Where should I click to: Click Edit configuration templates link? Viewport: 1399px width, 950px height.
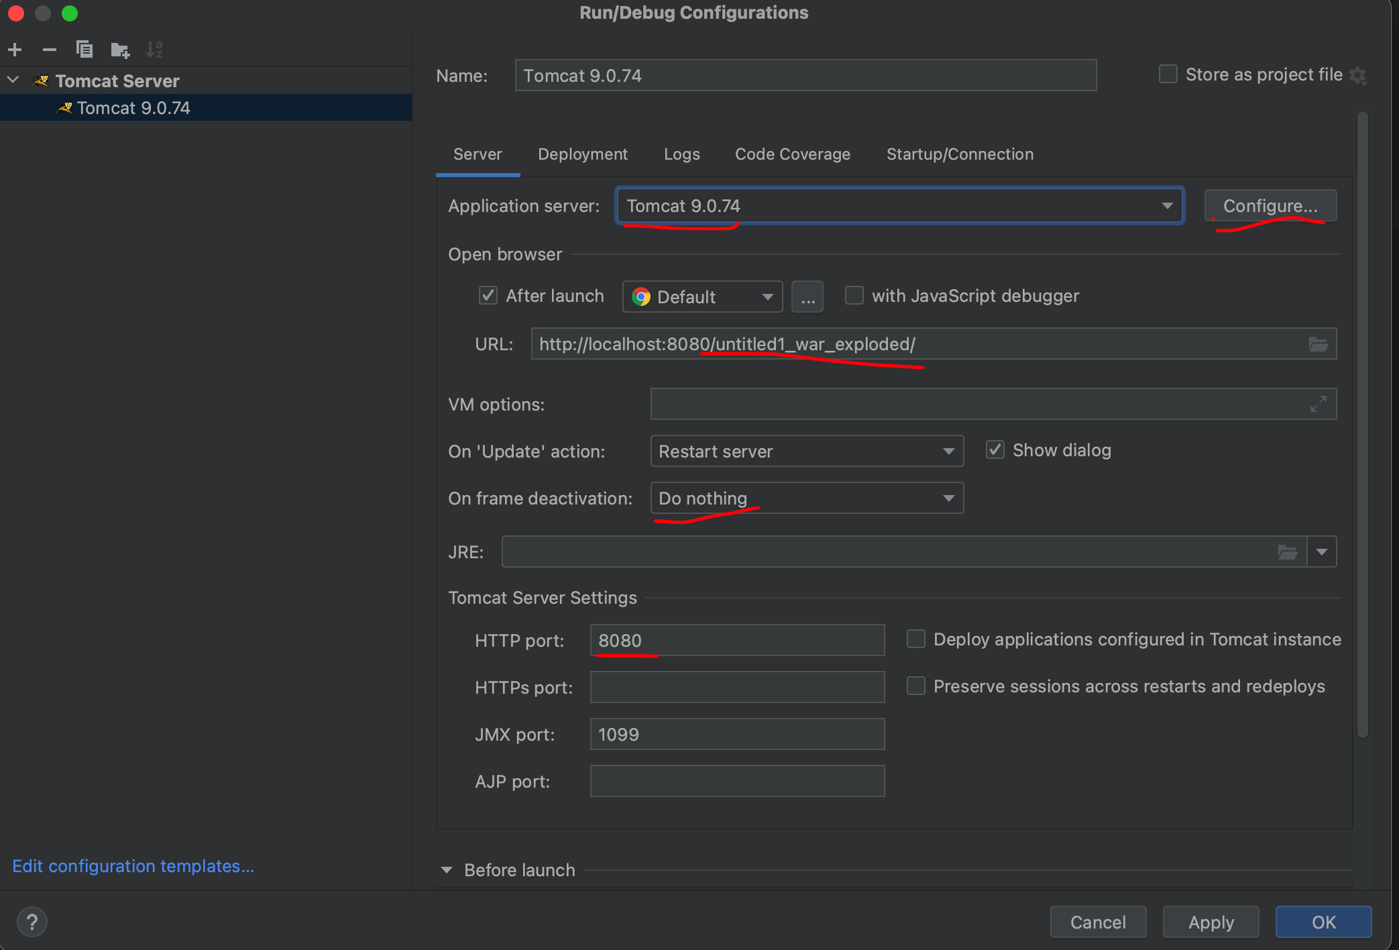[x=133, y=866]
